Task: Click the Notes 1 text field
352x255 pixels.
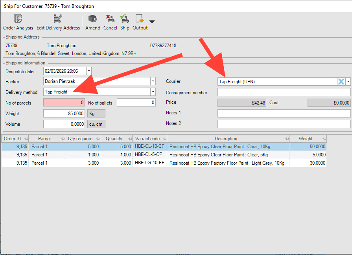Action: 284,113
